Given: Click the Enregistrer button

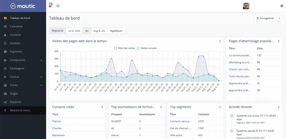Looking at the screenshot, I should click(265, 18).
